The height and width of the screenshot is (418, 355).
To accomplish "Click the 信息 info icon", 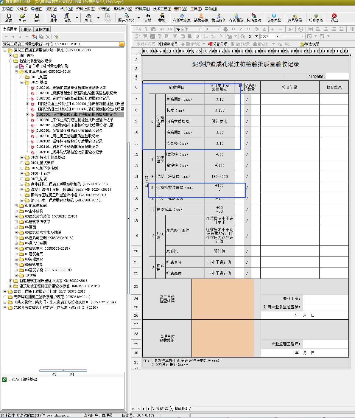I will click(67, 18).
